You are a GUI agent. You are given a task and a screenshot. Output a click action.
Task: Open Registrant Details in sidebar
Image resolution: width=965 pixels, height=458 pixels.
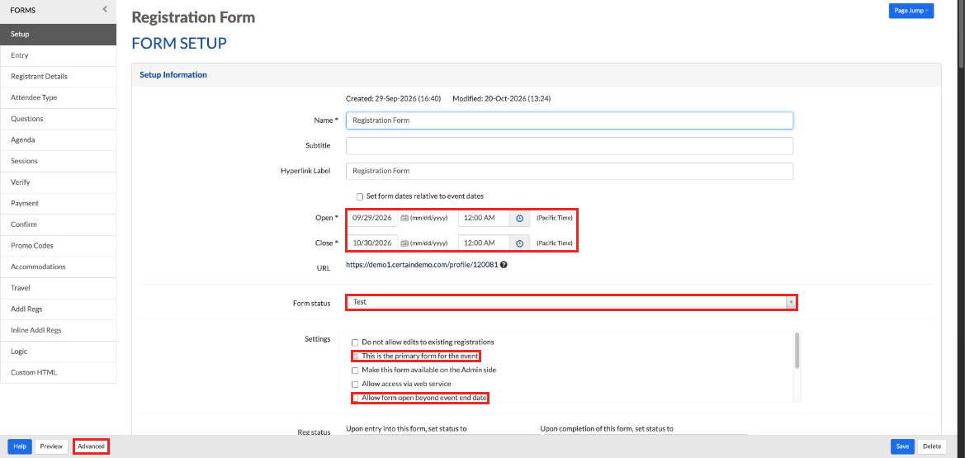click(x=58, y=76)
